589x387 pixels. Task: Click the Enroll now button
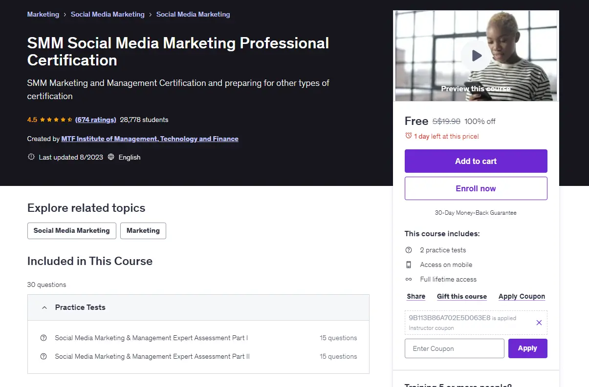[x=476, y=188]
